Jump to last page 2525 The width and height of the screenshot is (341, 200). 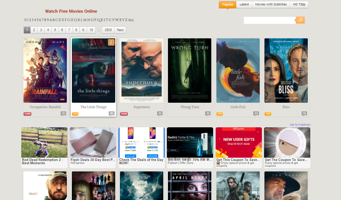tap(108, 30)
